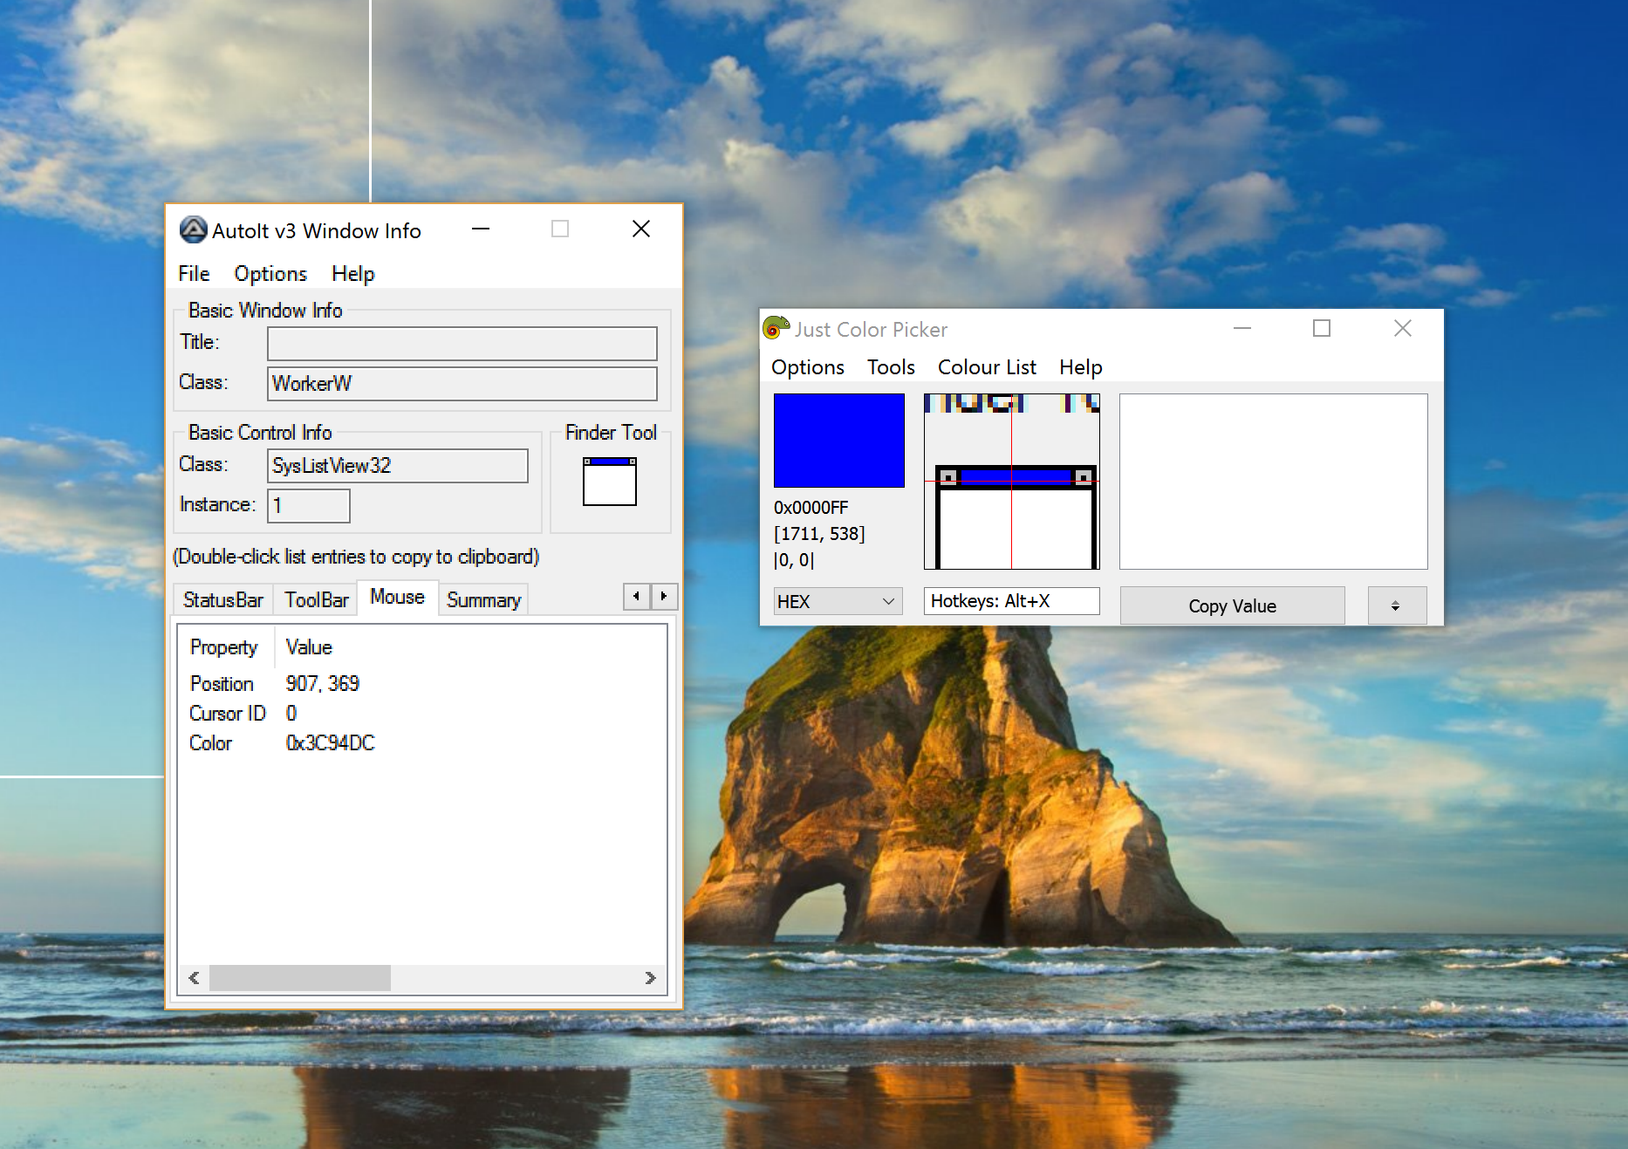This screenshot has width=1628, height=1149.
Task: Select the Mouse tab
Action: [x=397, y=597]
